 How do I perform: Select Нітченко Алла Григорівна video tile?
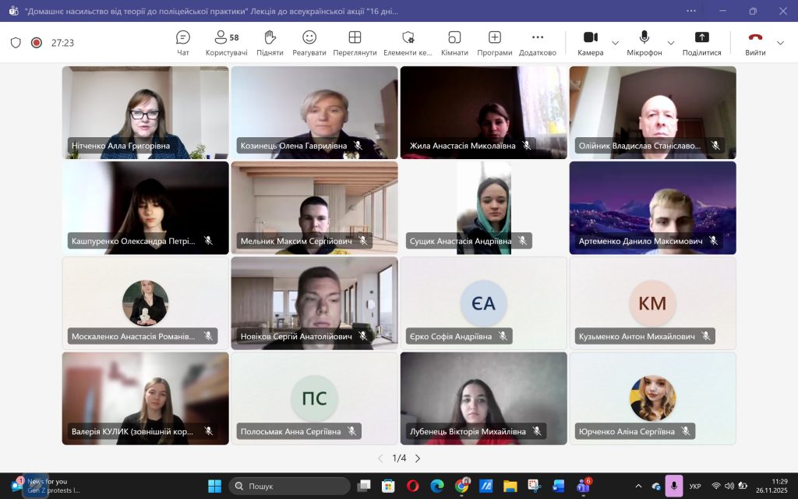(146, 112)
